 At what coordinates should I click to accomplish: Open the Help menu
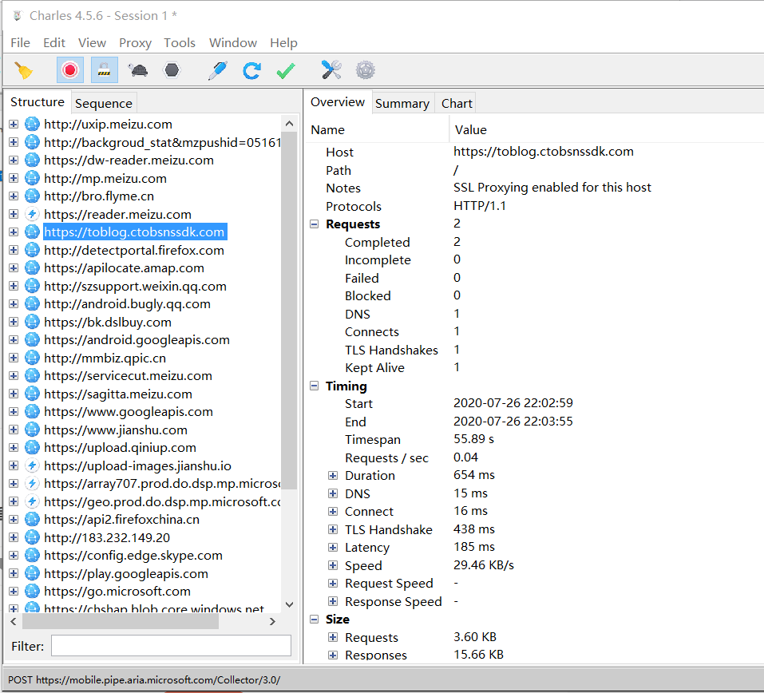[283, 43]
